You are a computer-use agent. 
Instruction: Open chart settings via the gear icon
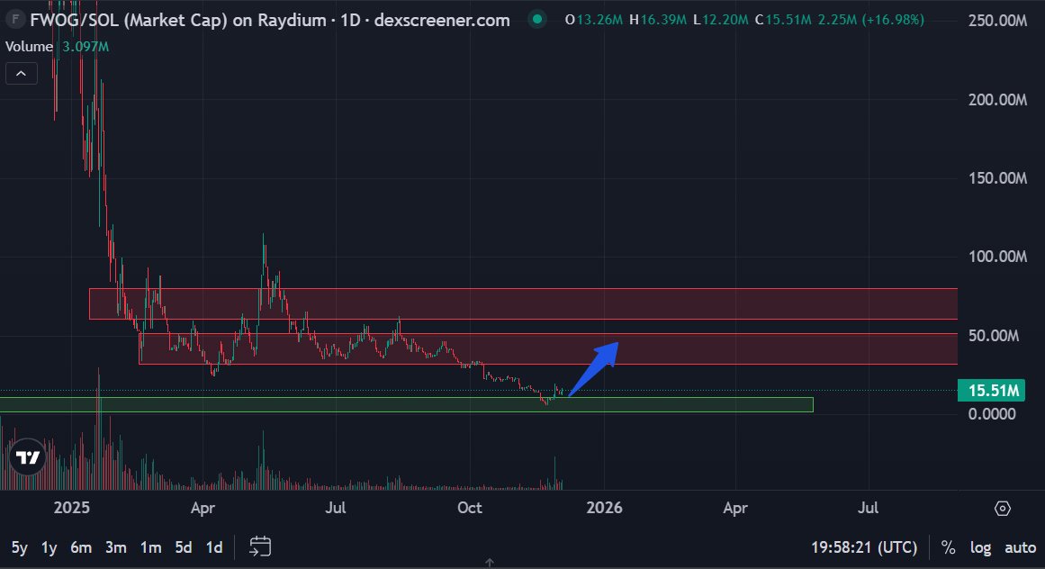point(1003,509)
